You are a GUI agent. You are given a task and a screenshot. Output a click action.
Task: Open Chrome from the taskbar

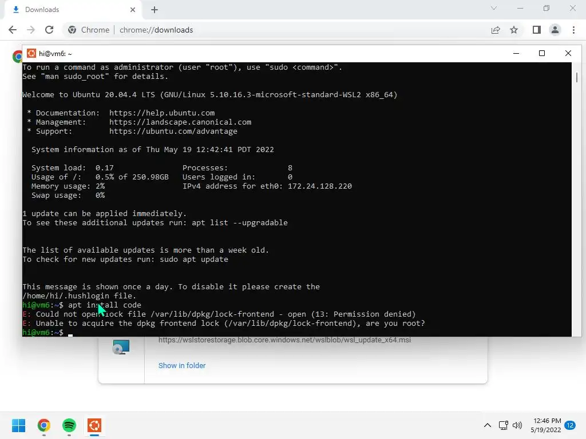pos(44,425)
